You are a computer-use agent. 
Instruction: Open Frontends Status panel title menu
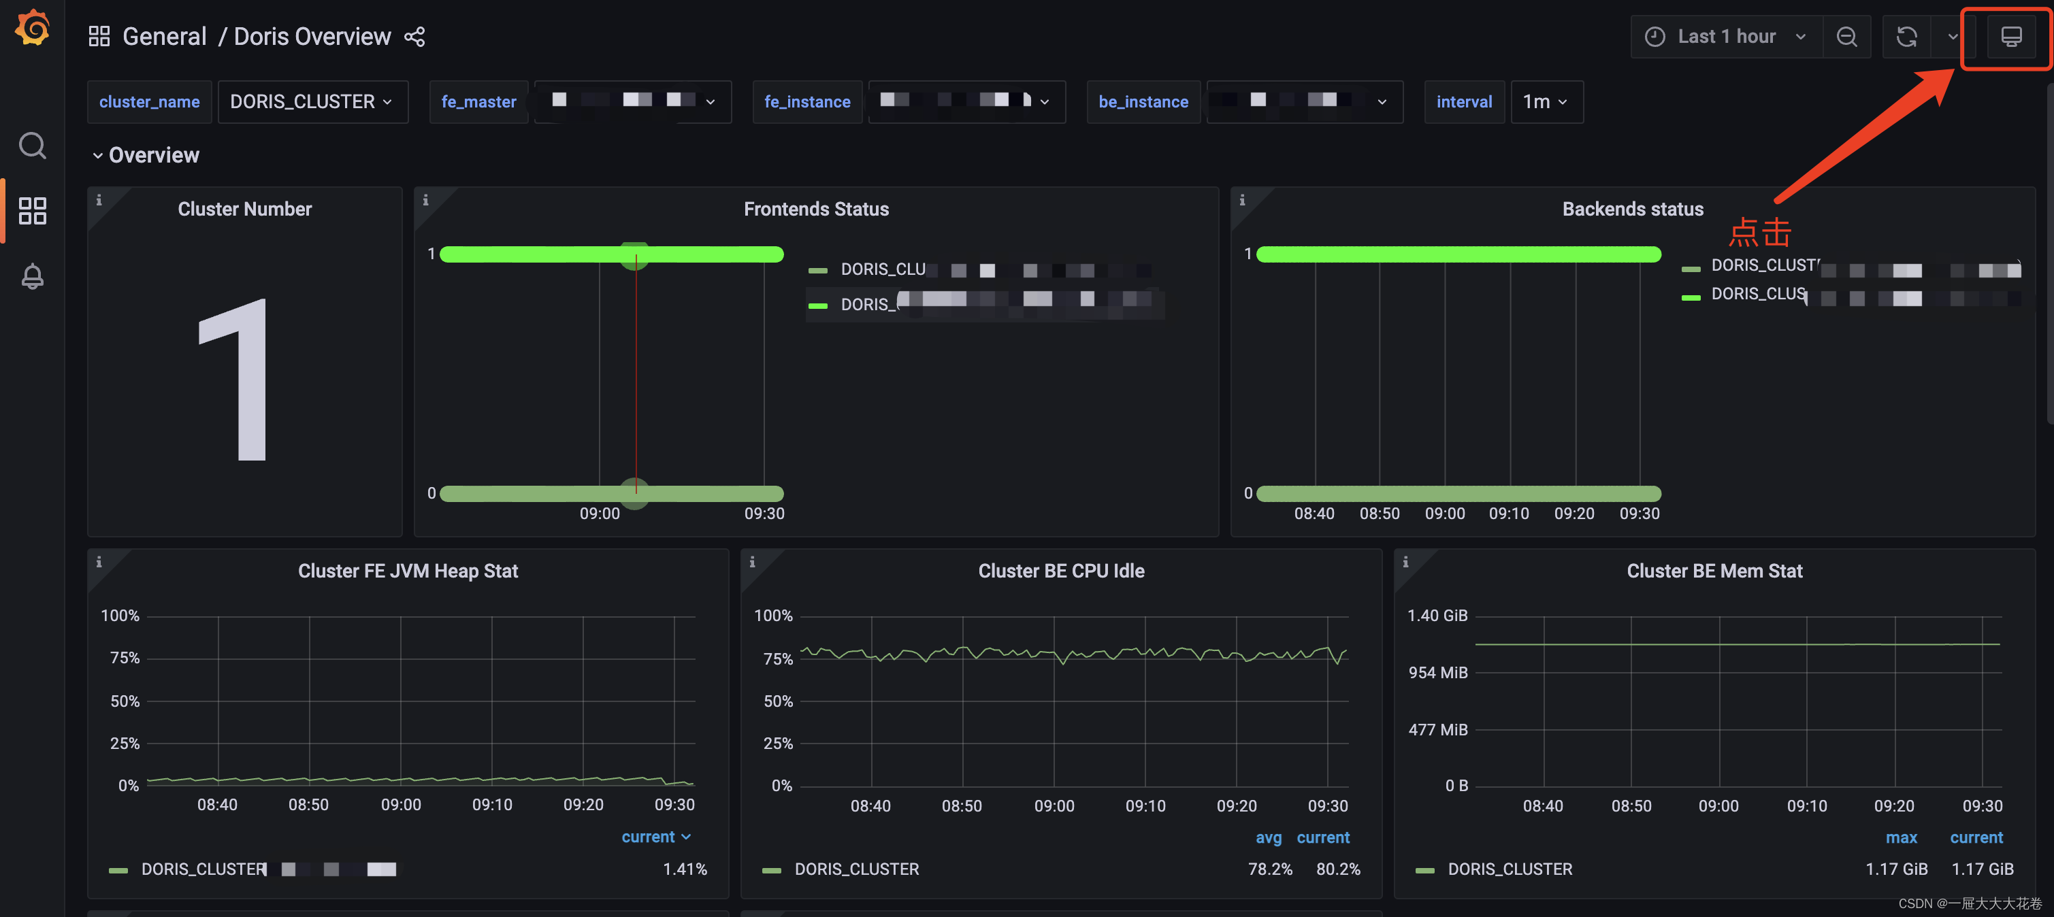(x=816, y=209)
